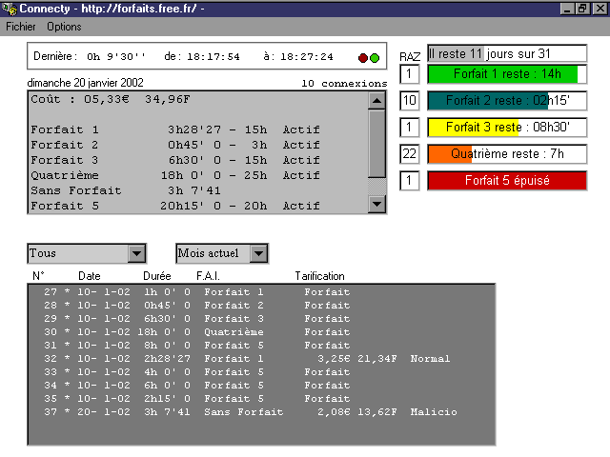Select connection row 30 Quatrième

point(261,332)
